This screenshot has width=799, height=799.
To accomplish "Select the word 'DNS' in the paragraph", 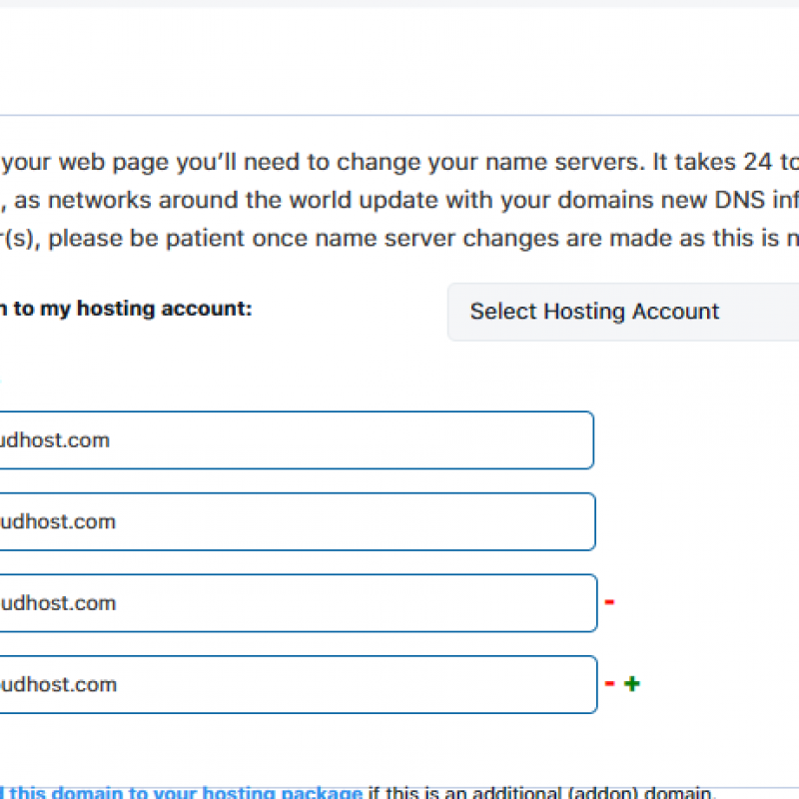I will click(739, 201).
